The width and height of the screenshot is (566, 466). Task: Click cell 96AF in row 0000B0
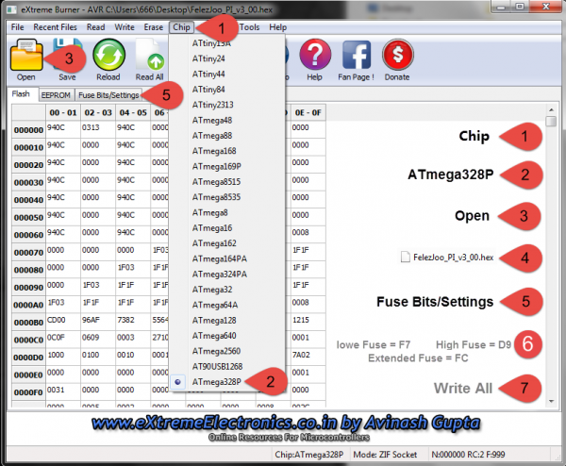click(98, 323)
